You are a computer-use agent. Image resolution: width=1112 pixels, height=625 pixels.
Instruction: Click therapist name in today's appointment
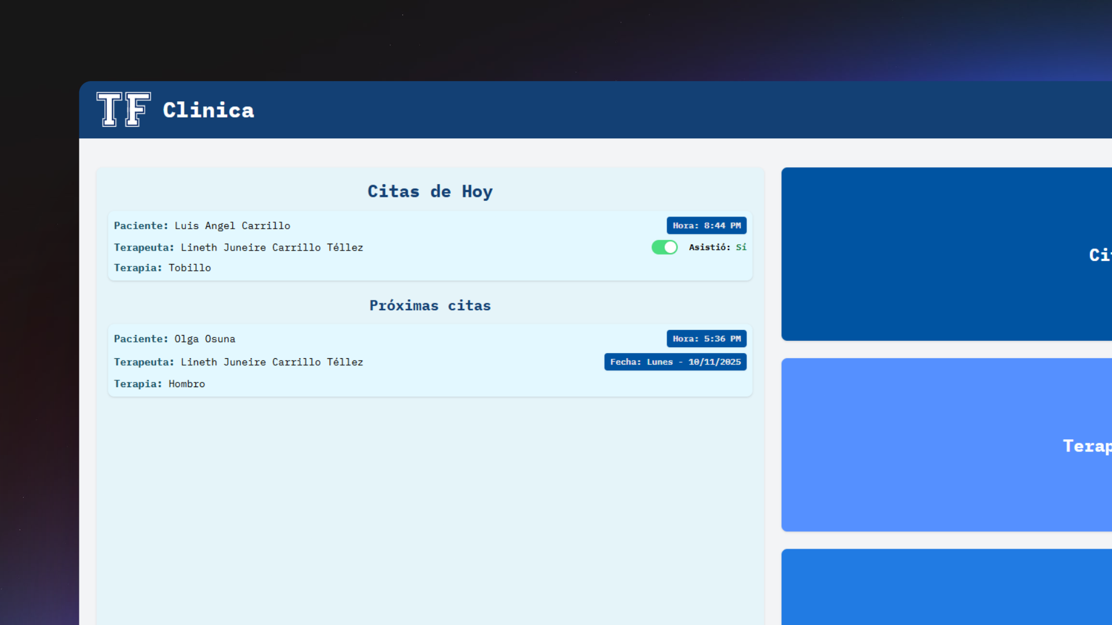(272, 248)
